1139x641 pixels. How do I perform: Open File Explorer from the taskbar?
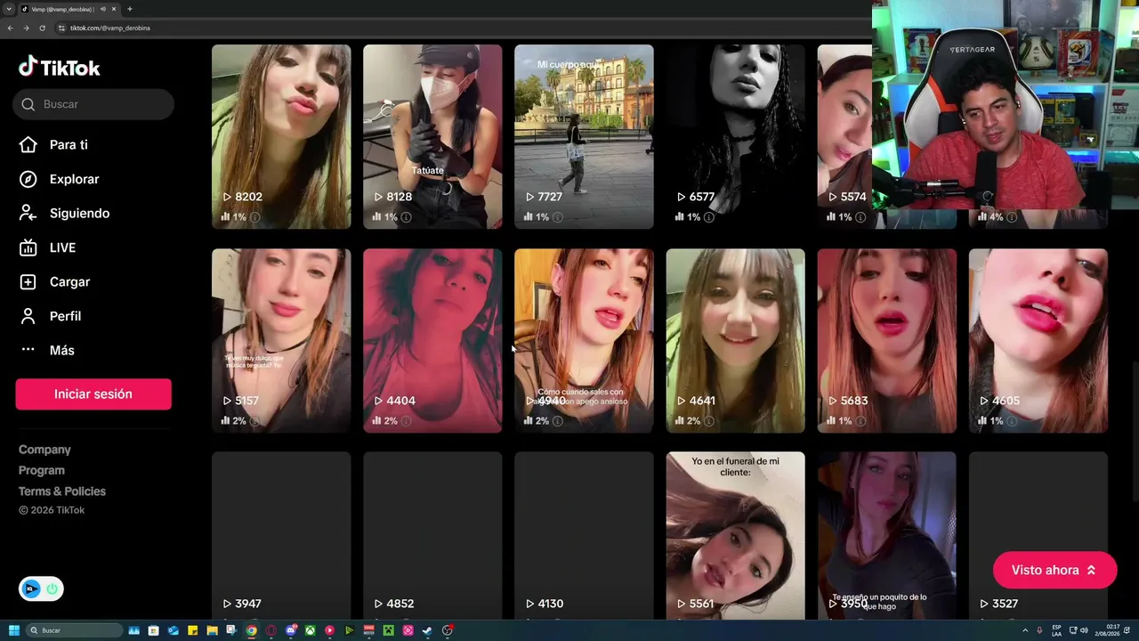213,630
